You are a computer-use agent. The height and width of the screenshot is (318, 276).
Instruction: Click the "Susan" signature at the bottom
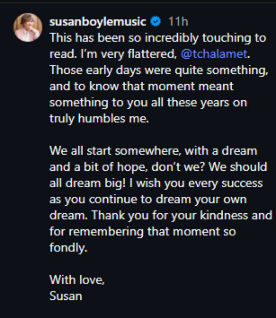pyautogui.click(x=66, y=296)
